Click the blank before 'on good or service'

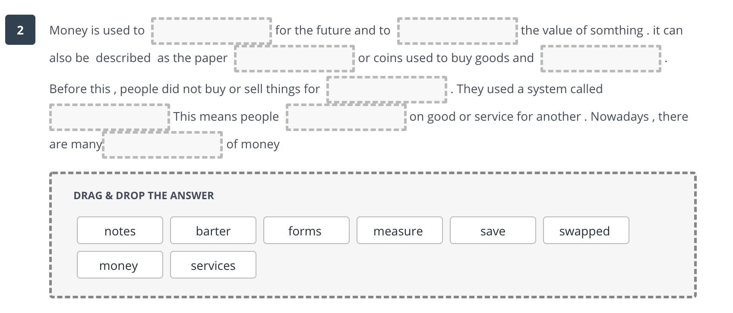[x=346, y=117]
